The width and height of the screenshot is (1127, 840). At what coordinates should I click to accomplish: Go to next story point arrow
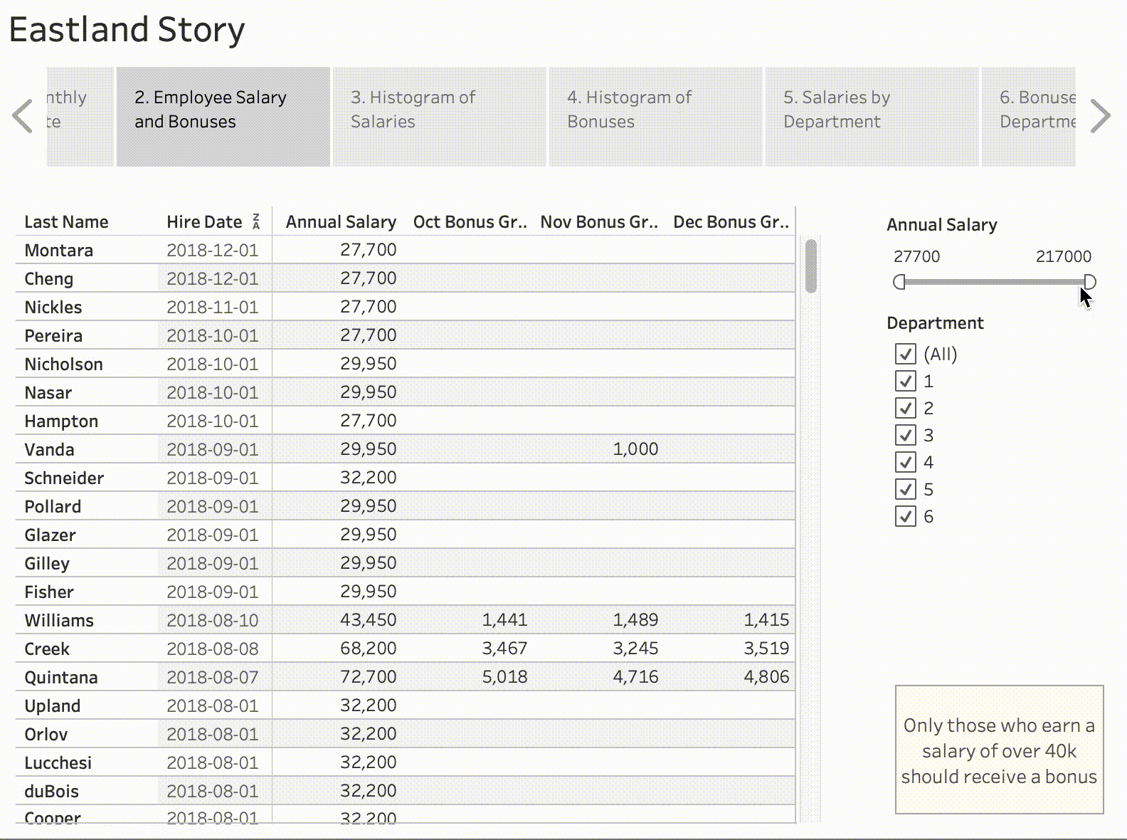pos(1100,116)
